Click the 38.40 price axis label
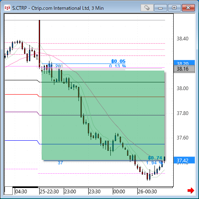This screenshot has width=199, height=199. point(183,39)
